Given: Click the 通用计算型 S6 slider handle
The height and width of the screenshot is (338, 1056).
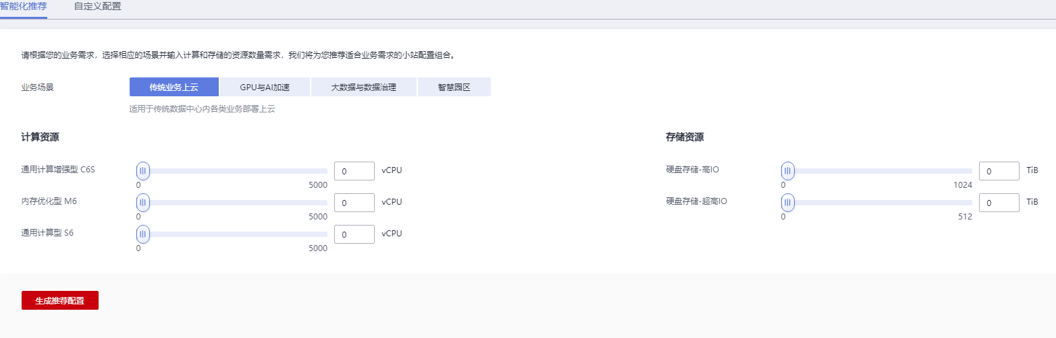Looking at the screenshot, I should (x=142, y=234).
